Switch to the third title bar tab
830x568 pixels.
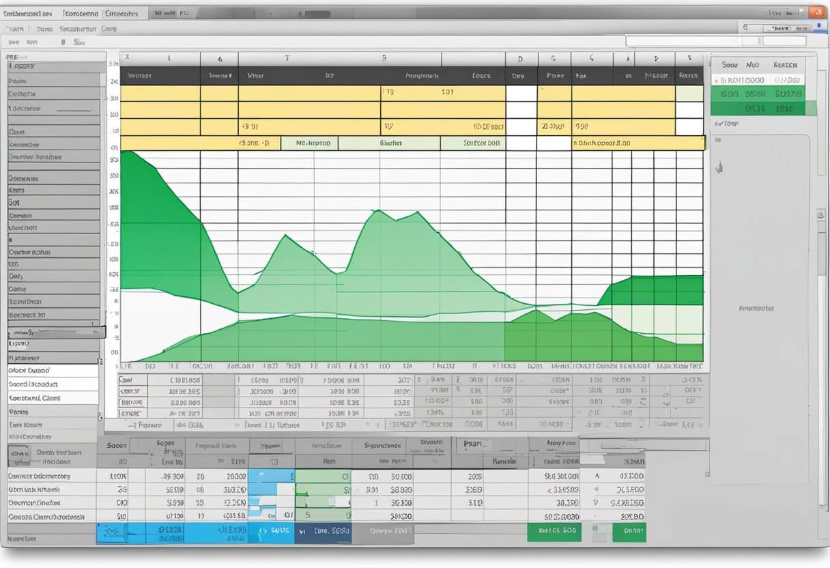click(x=121, y=14)
